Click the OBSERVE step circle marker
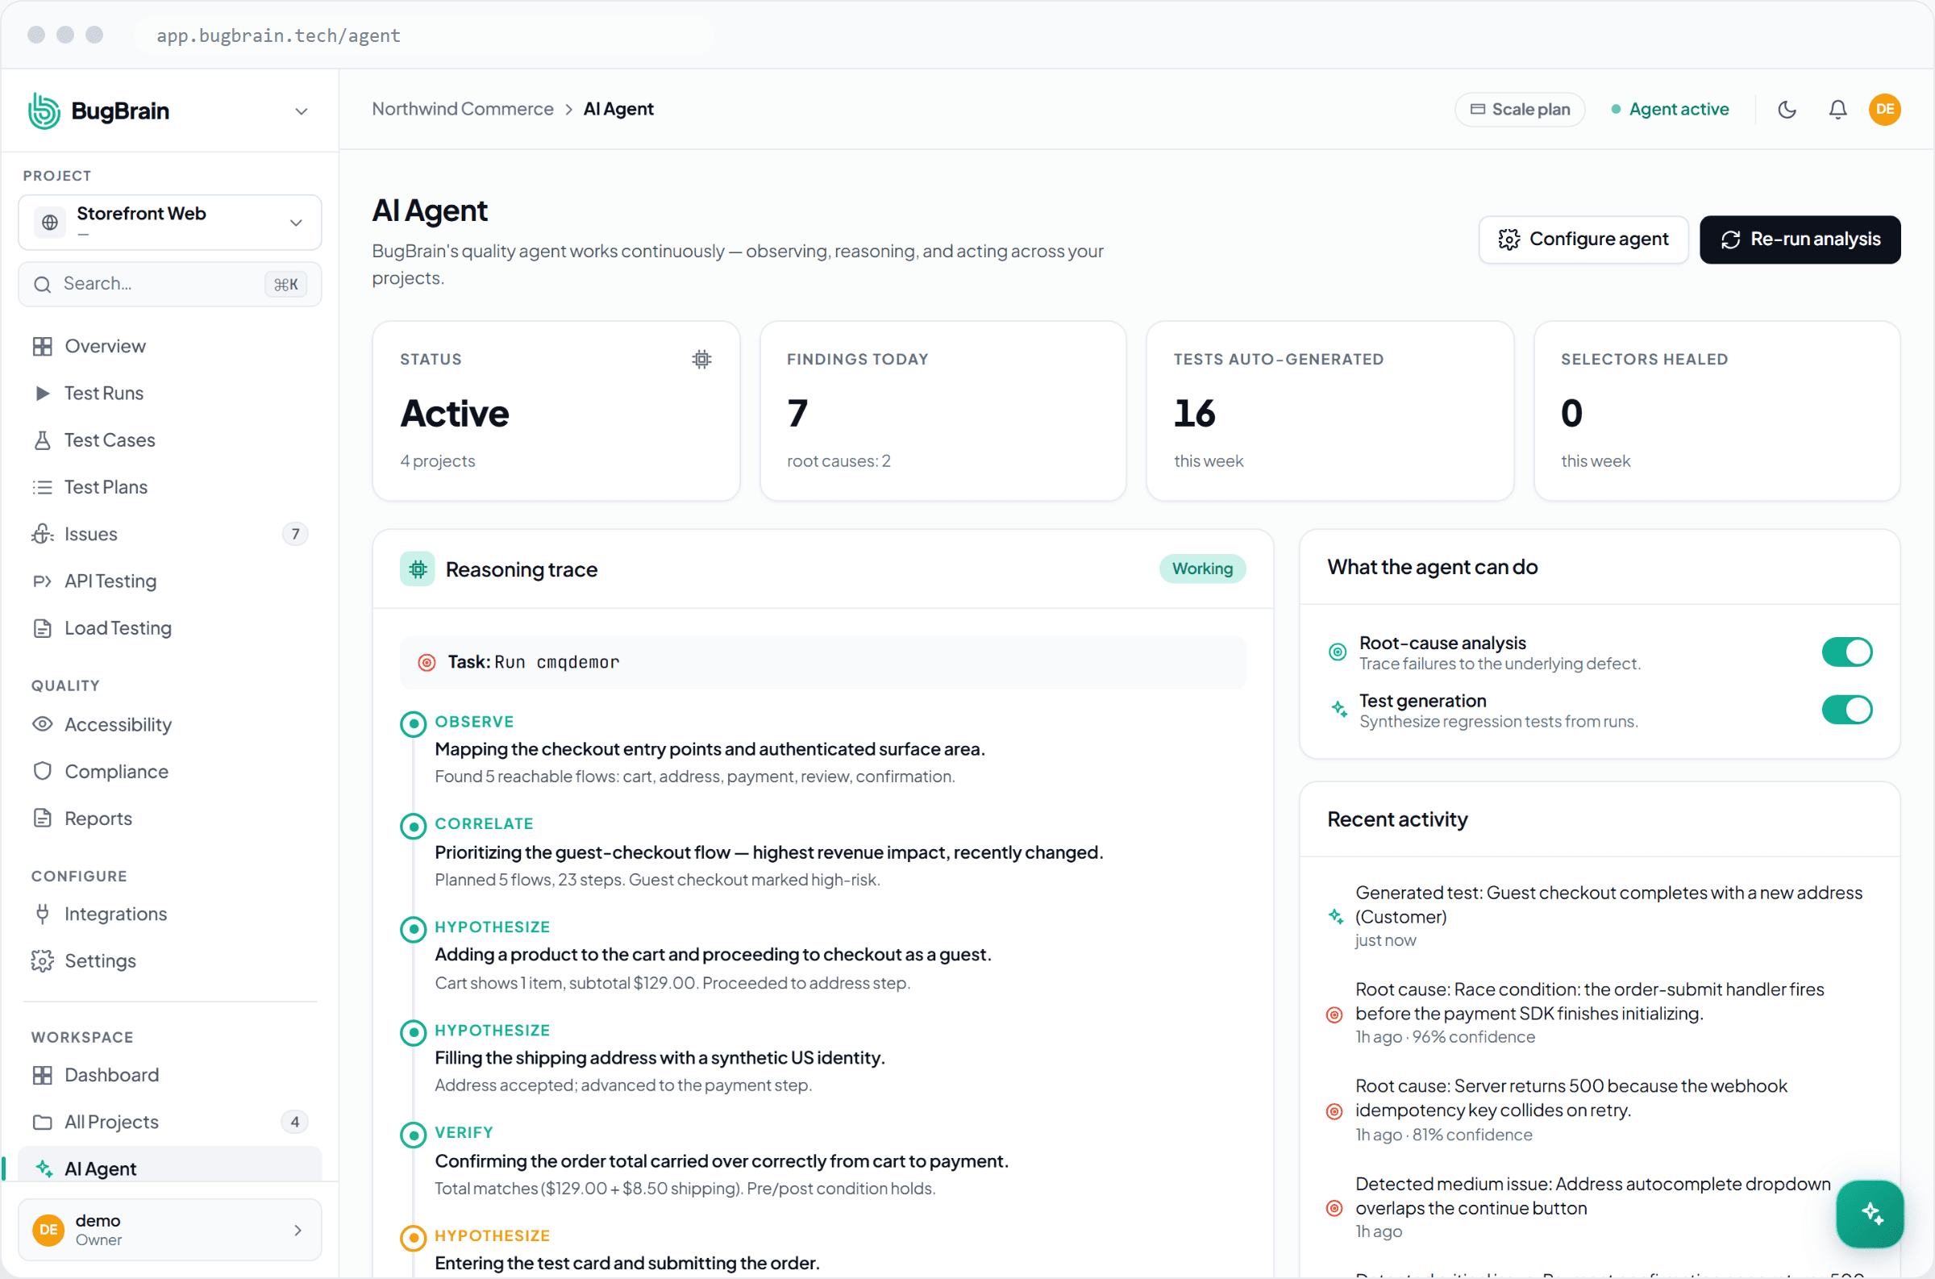This screenshot has width=1935, height=1279. coord(414,723)
